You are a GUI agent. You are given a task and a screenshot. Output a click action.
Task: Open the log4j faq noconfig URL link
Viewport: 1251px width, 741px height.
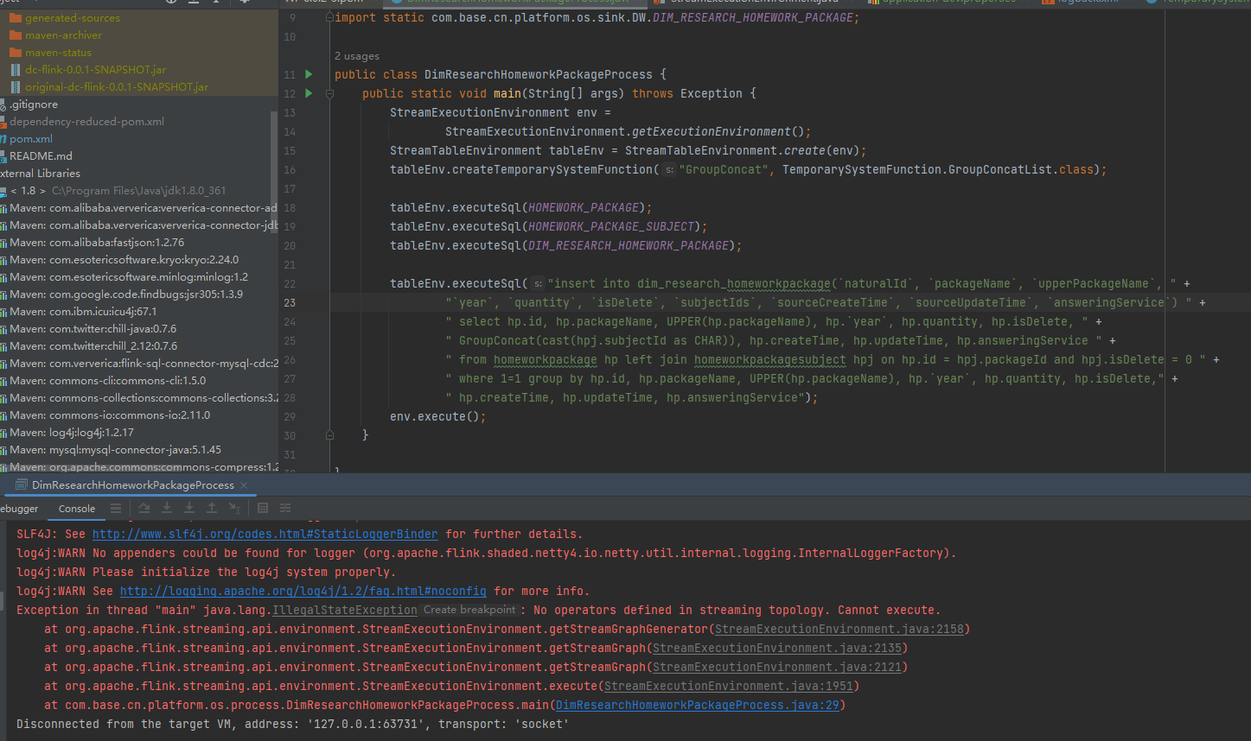tap(303, 591)
